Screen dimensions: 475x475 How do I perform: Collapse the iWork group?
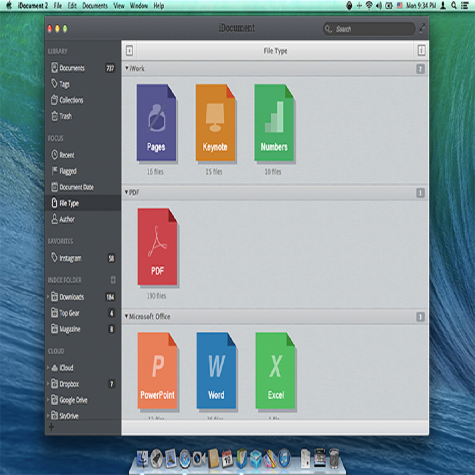(x=127, y=69)
